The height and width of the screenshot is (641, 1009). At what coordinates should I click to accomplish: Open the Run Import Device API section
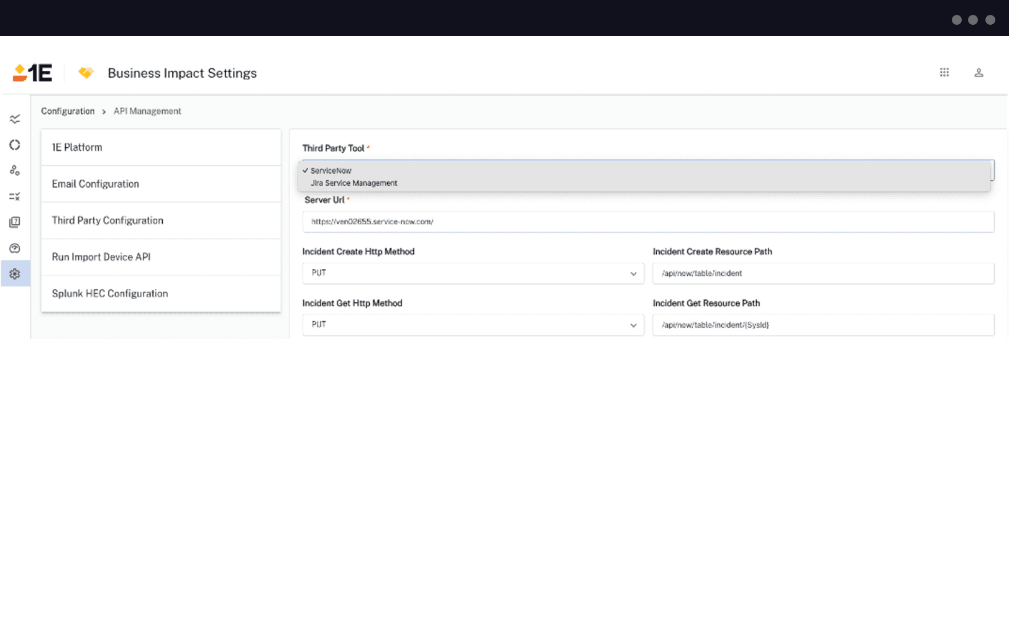point(101,257)
